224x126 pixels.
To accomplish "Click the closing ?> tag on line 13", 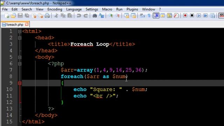I will pyautogui.click(x=51, y=109).
